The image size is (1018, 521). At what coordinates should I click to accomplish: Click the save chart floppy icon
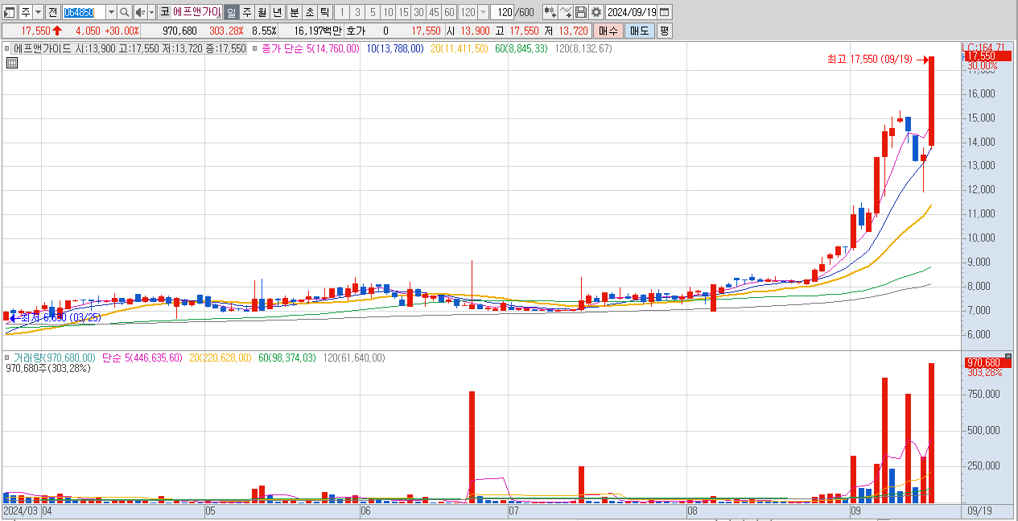[581, 12]
